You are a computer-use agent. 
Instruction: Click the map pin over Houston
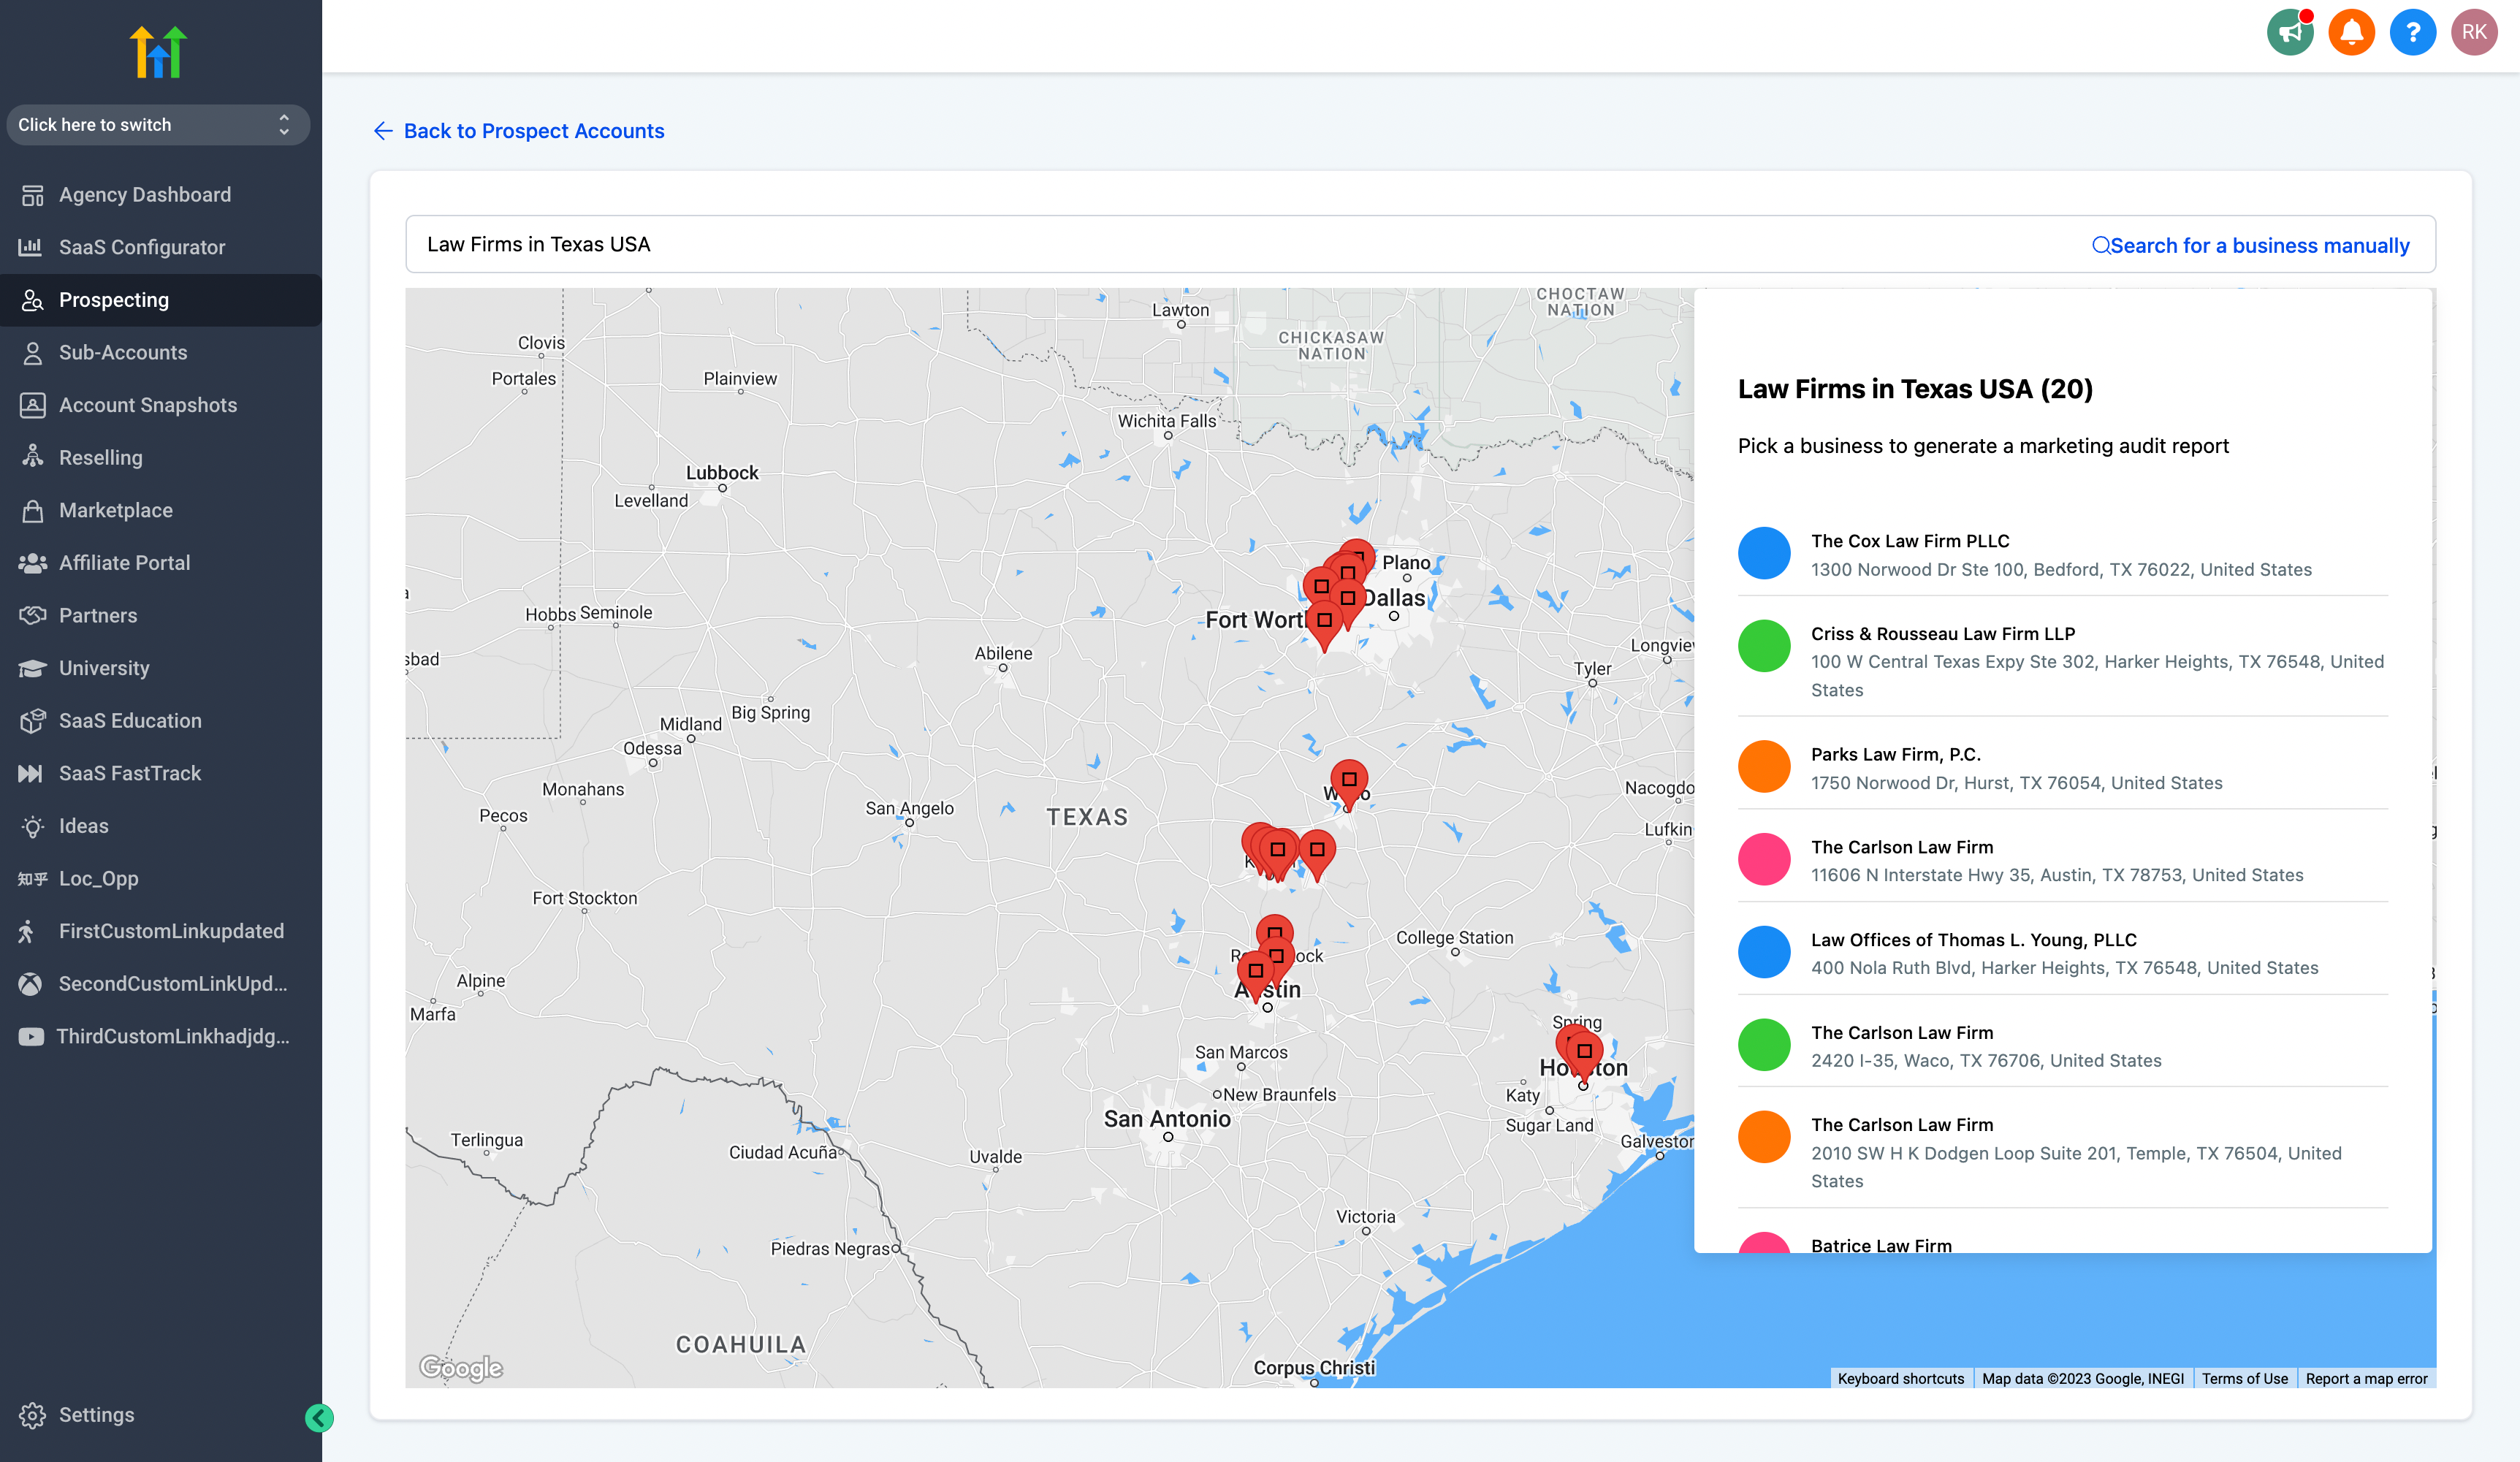click(x=1583, y=1054)
